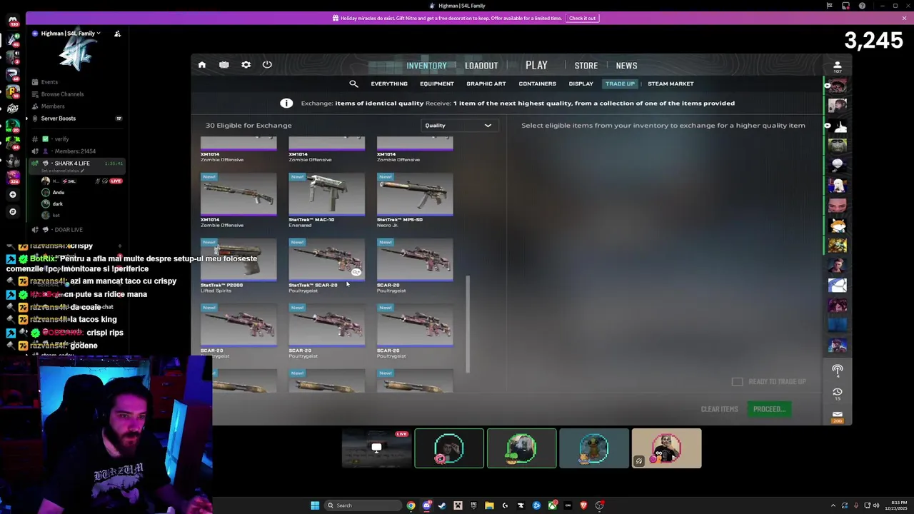Viewport: 914px width, 514px height.
Task: Click the Windows Start button
Action: coord(314,505)
